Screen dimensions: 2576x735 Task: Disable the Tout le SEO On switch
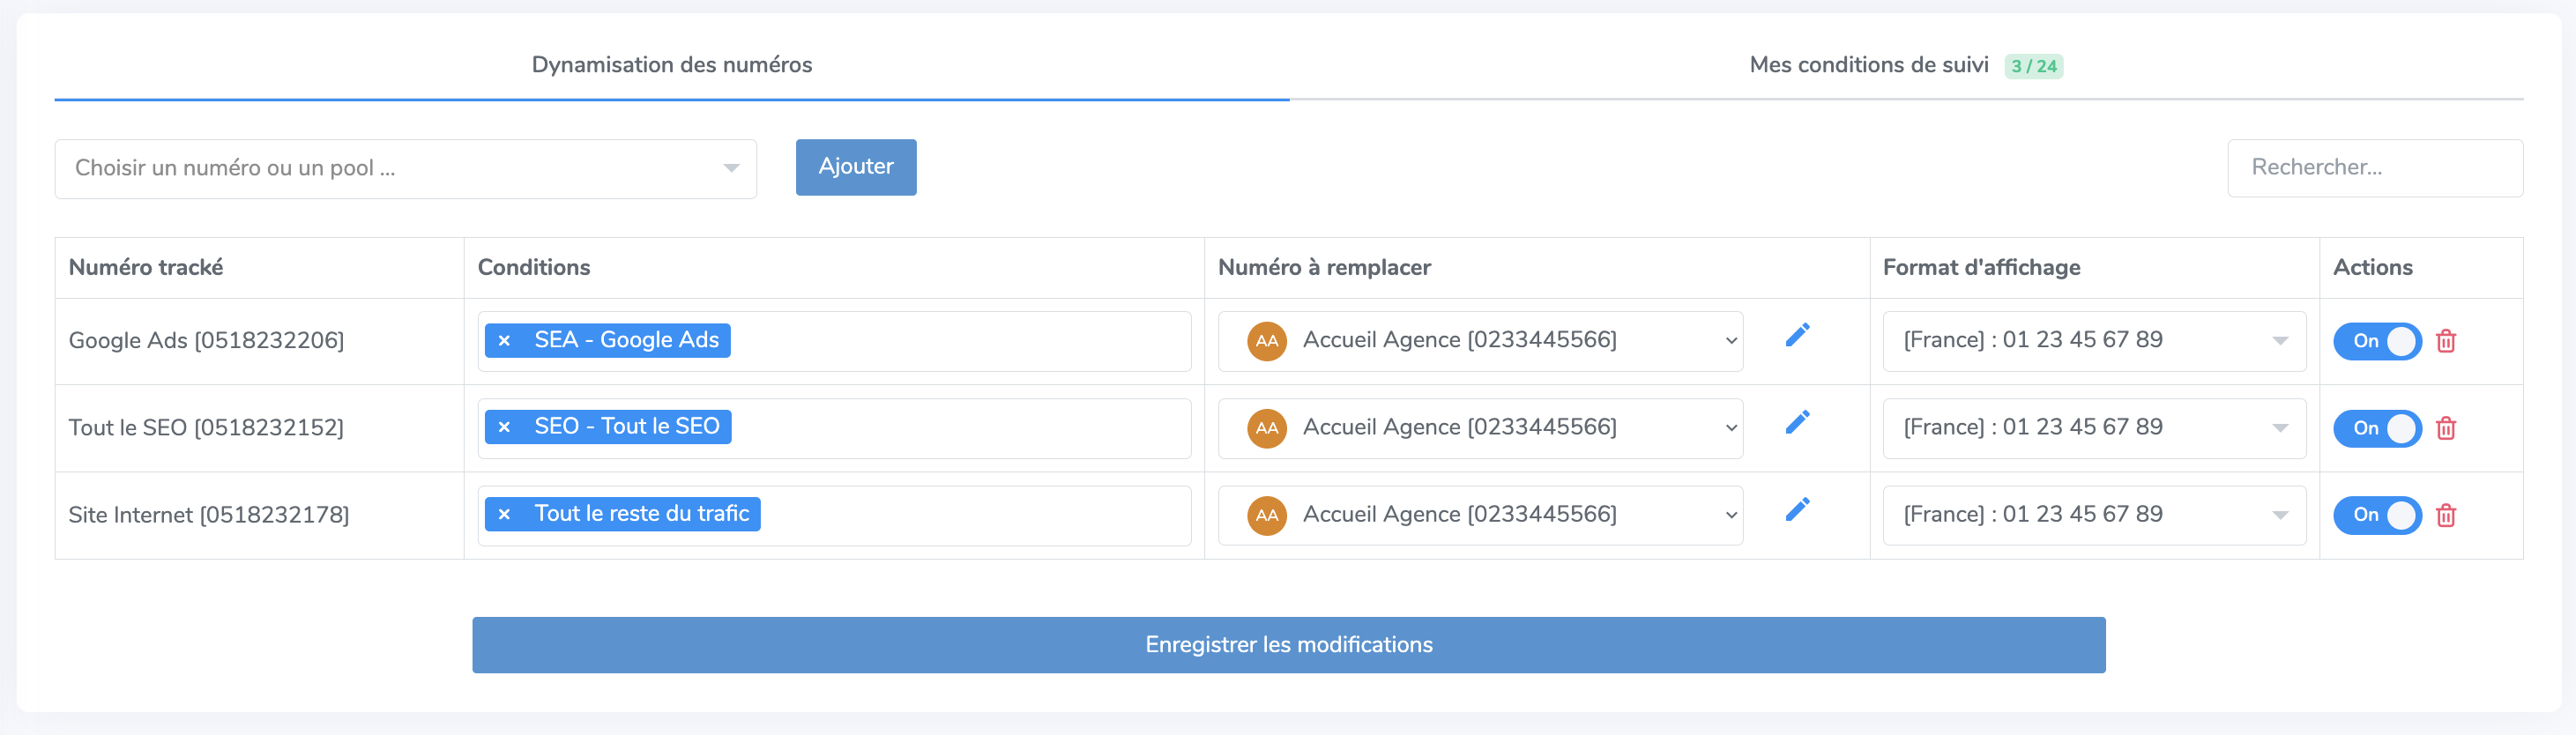[2377, 428]
